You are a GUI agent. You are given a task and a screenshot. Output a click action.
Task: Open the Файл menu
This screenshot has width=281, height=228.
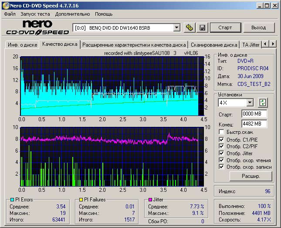point(10,14)
